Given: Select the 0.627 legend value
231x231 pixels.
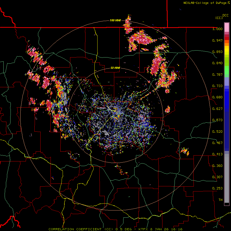Looking at the screenshot, I should 217,109.
